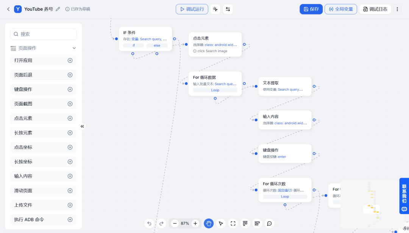409x233 pixels.
Task: Add 打开应用 node via plus icon
Action: [x=70, y=61]
